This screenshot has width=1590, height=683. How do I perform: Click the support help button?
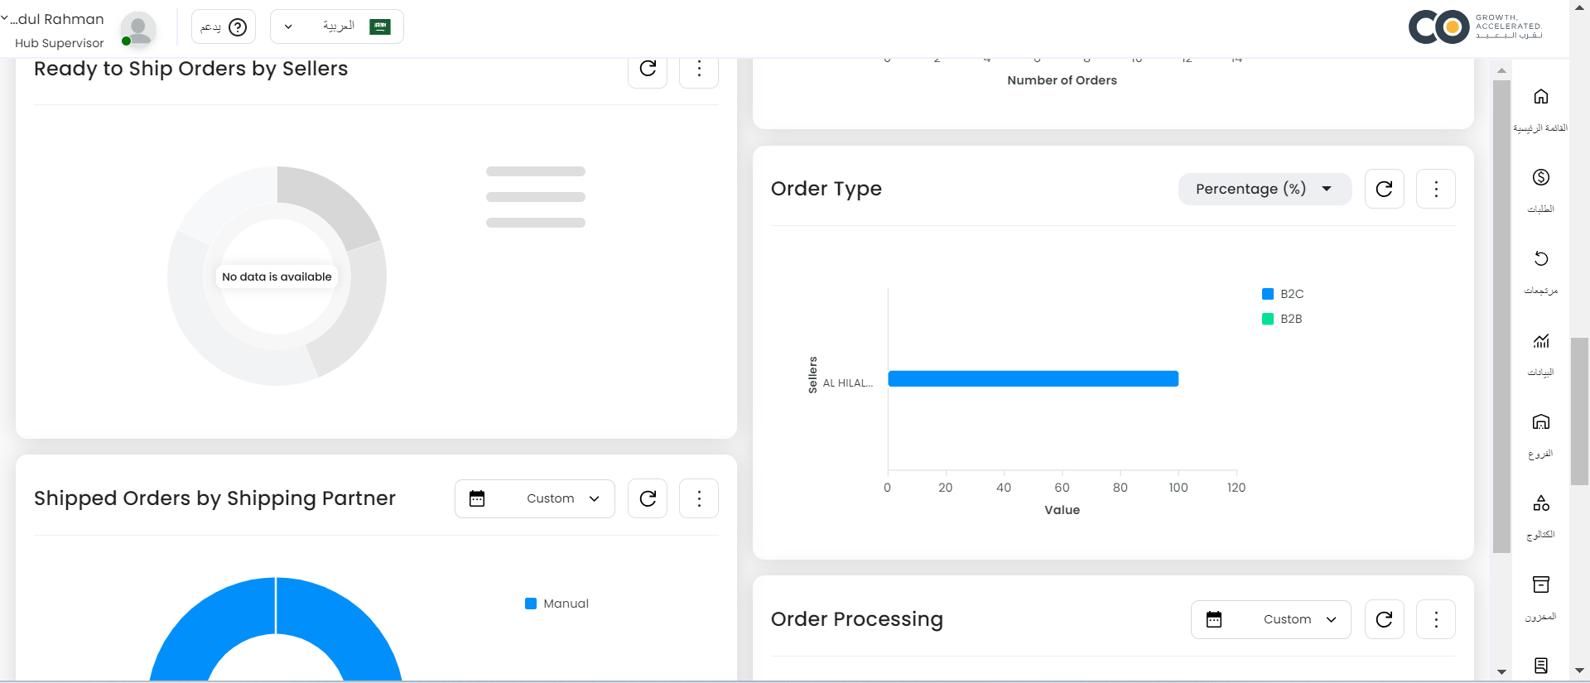click(x=224, y=26)
